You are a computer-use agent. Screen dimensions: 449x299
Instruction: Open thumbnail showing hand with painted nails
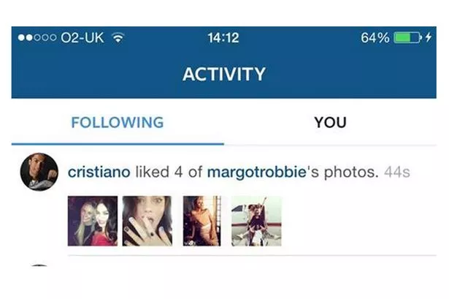147,221
